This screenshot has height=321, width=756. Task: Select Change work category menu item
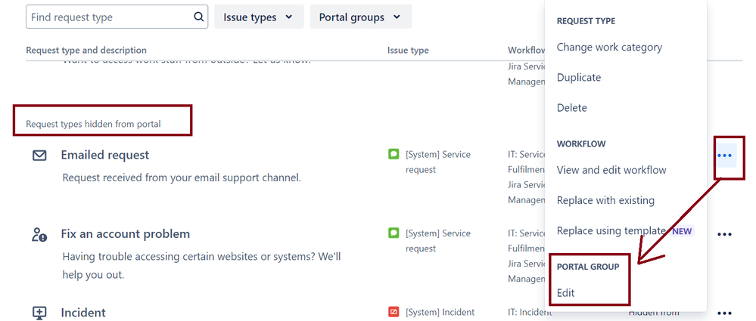609,47
